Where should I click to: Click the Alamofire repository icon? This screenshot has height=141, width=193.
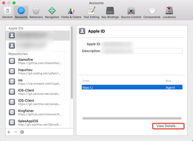click(12, 61)
